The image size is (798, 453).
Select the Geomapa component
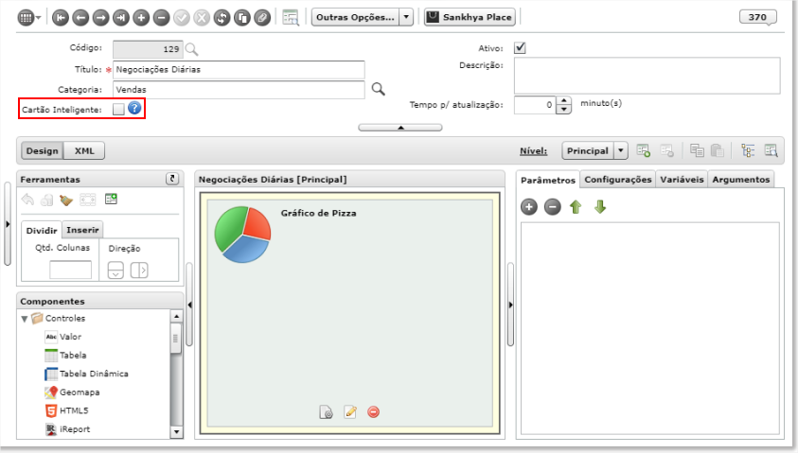pos(72,392)
